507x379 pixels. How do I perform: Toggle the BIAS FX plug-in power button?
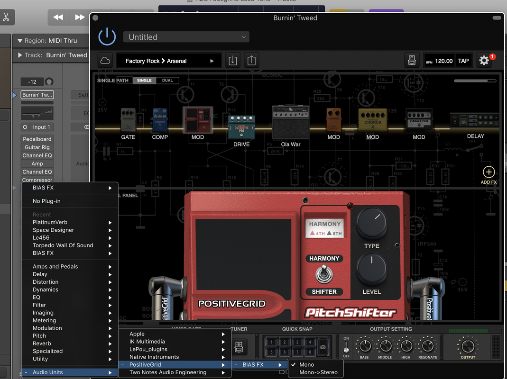[x=107, y=36]
